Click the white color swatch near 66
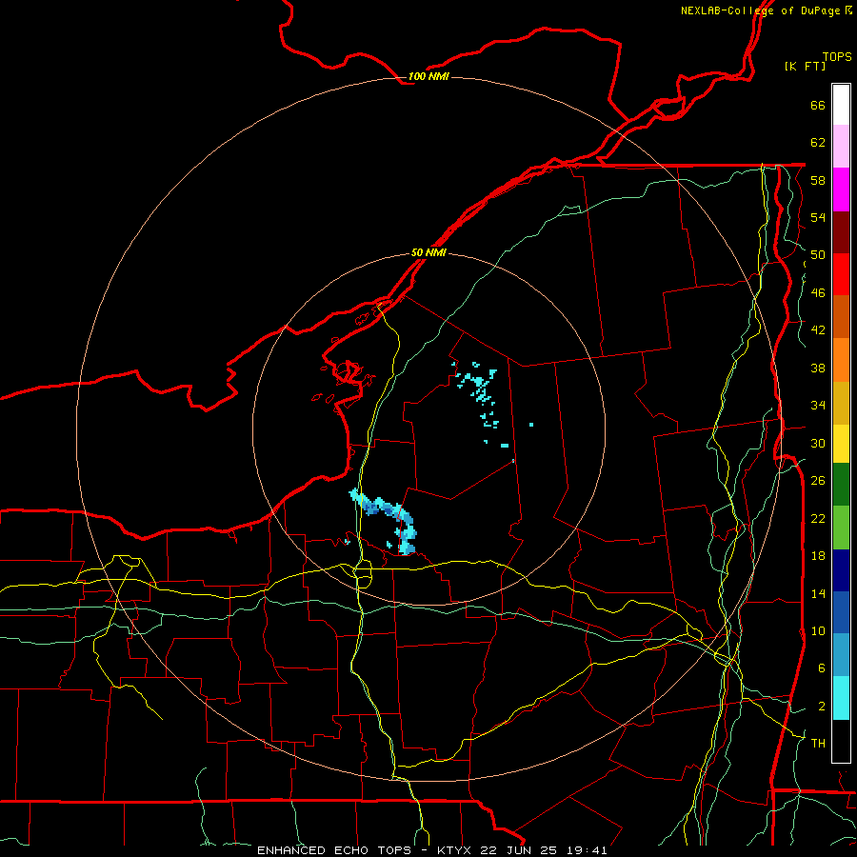 coord(841,105)
